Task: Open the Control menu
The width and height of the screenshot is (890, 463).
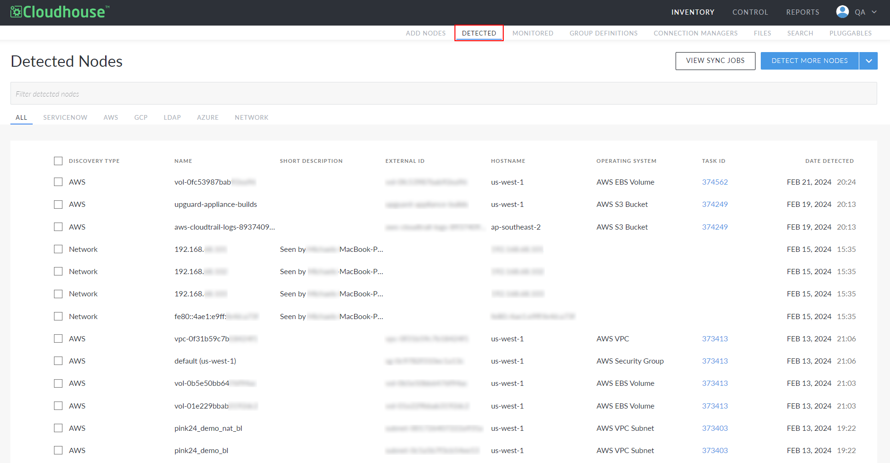Action: (750, 12)
